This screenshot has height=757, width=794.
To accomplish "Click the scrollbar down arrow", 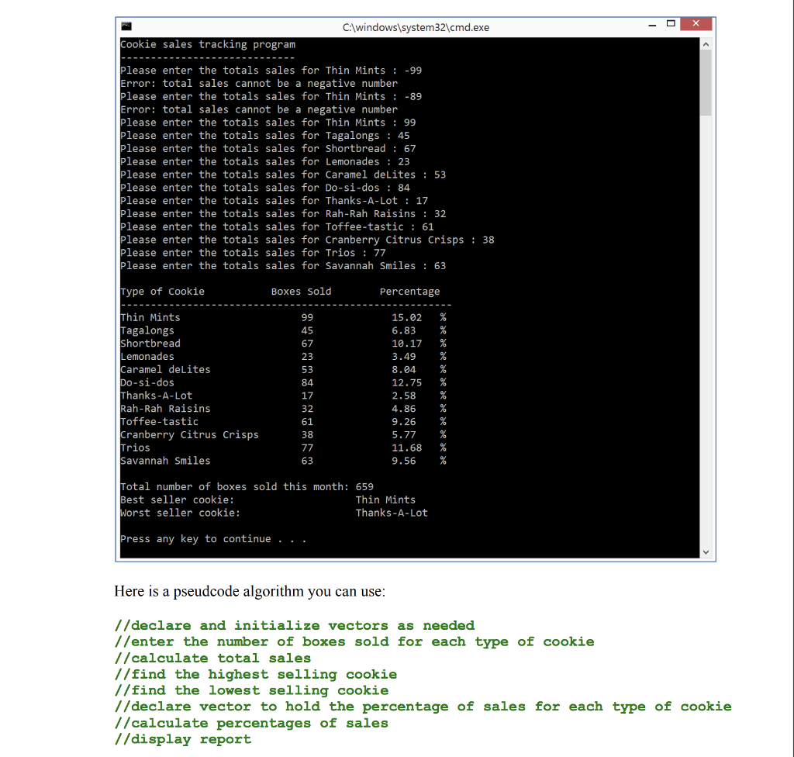I will pos(706,551).
